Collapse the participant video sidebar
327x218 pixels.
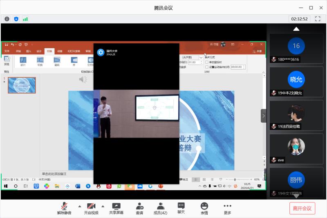264,116
